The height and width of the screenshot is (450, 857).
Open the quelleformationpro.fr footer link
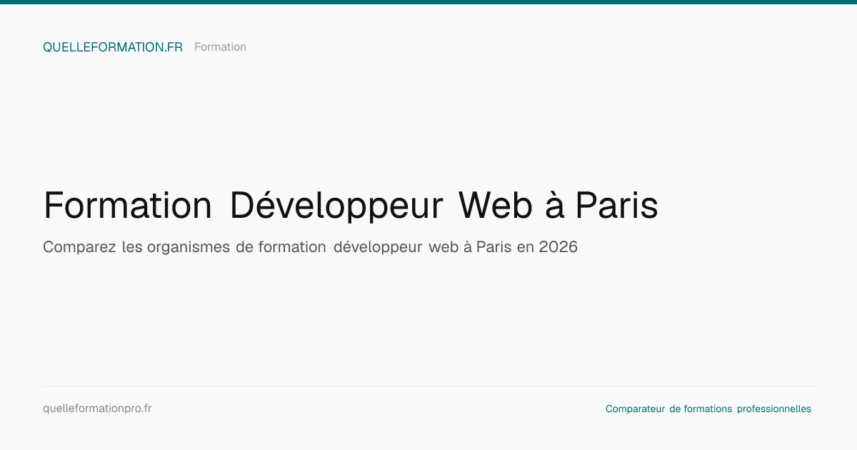click(x=97, y=409)
